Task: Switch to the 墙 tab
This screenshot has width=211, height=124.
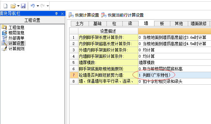Action: tap(146, 23)
